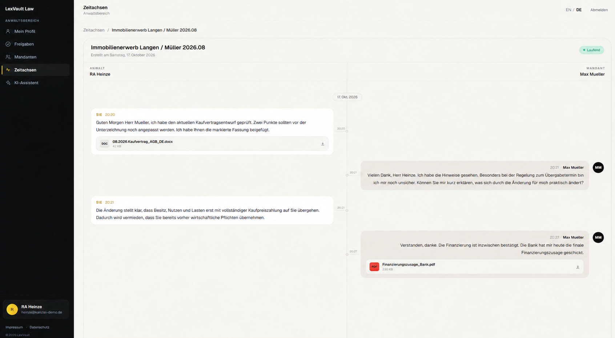This screenshot has width=615, height=338.
Task: Click the KI-Assistent sparkle icon
Action: 8,83
